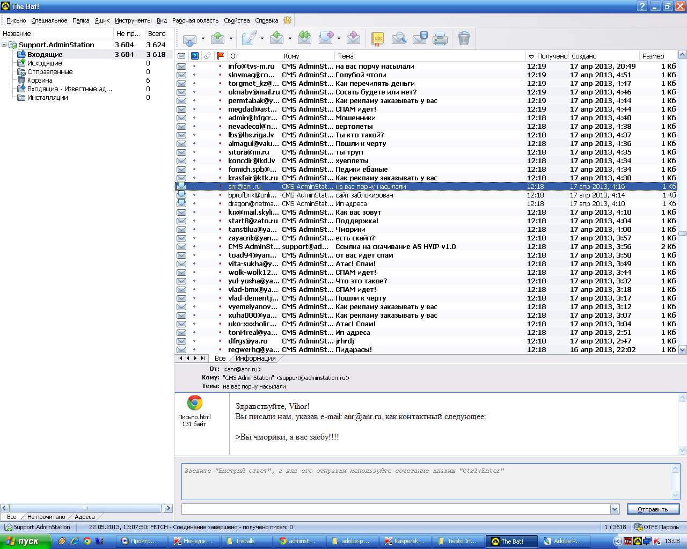Viewport: 687px width, 549px height.
Task: Click the Search messages magnifier icon
Action: [399, 38]
